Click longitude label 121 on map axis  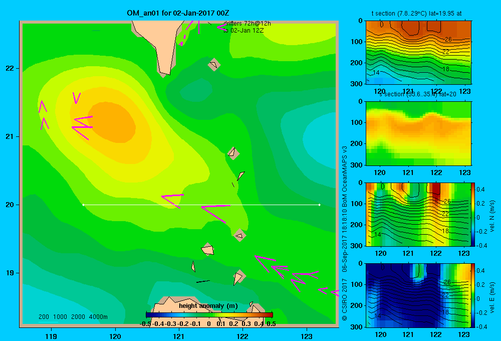pyautogui.click(x=179, y=336)
